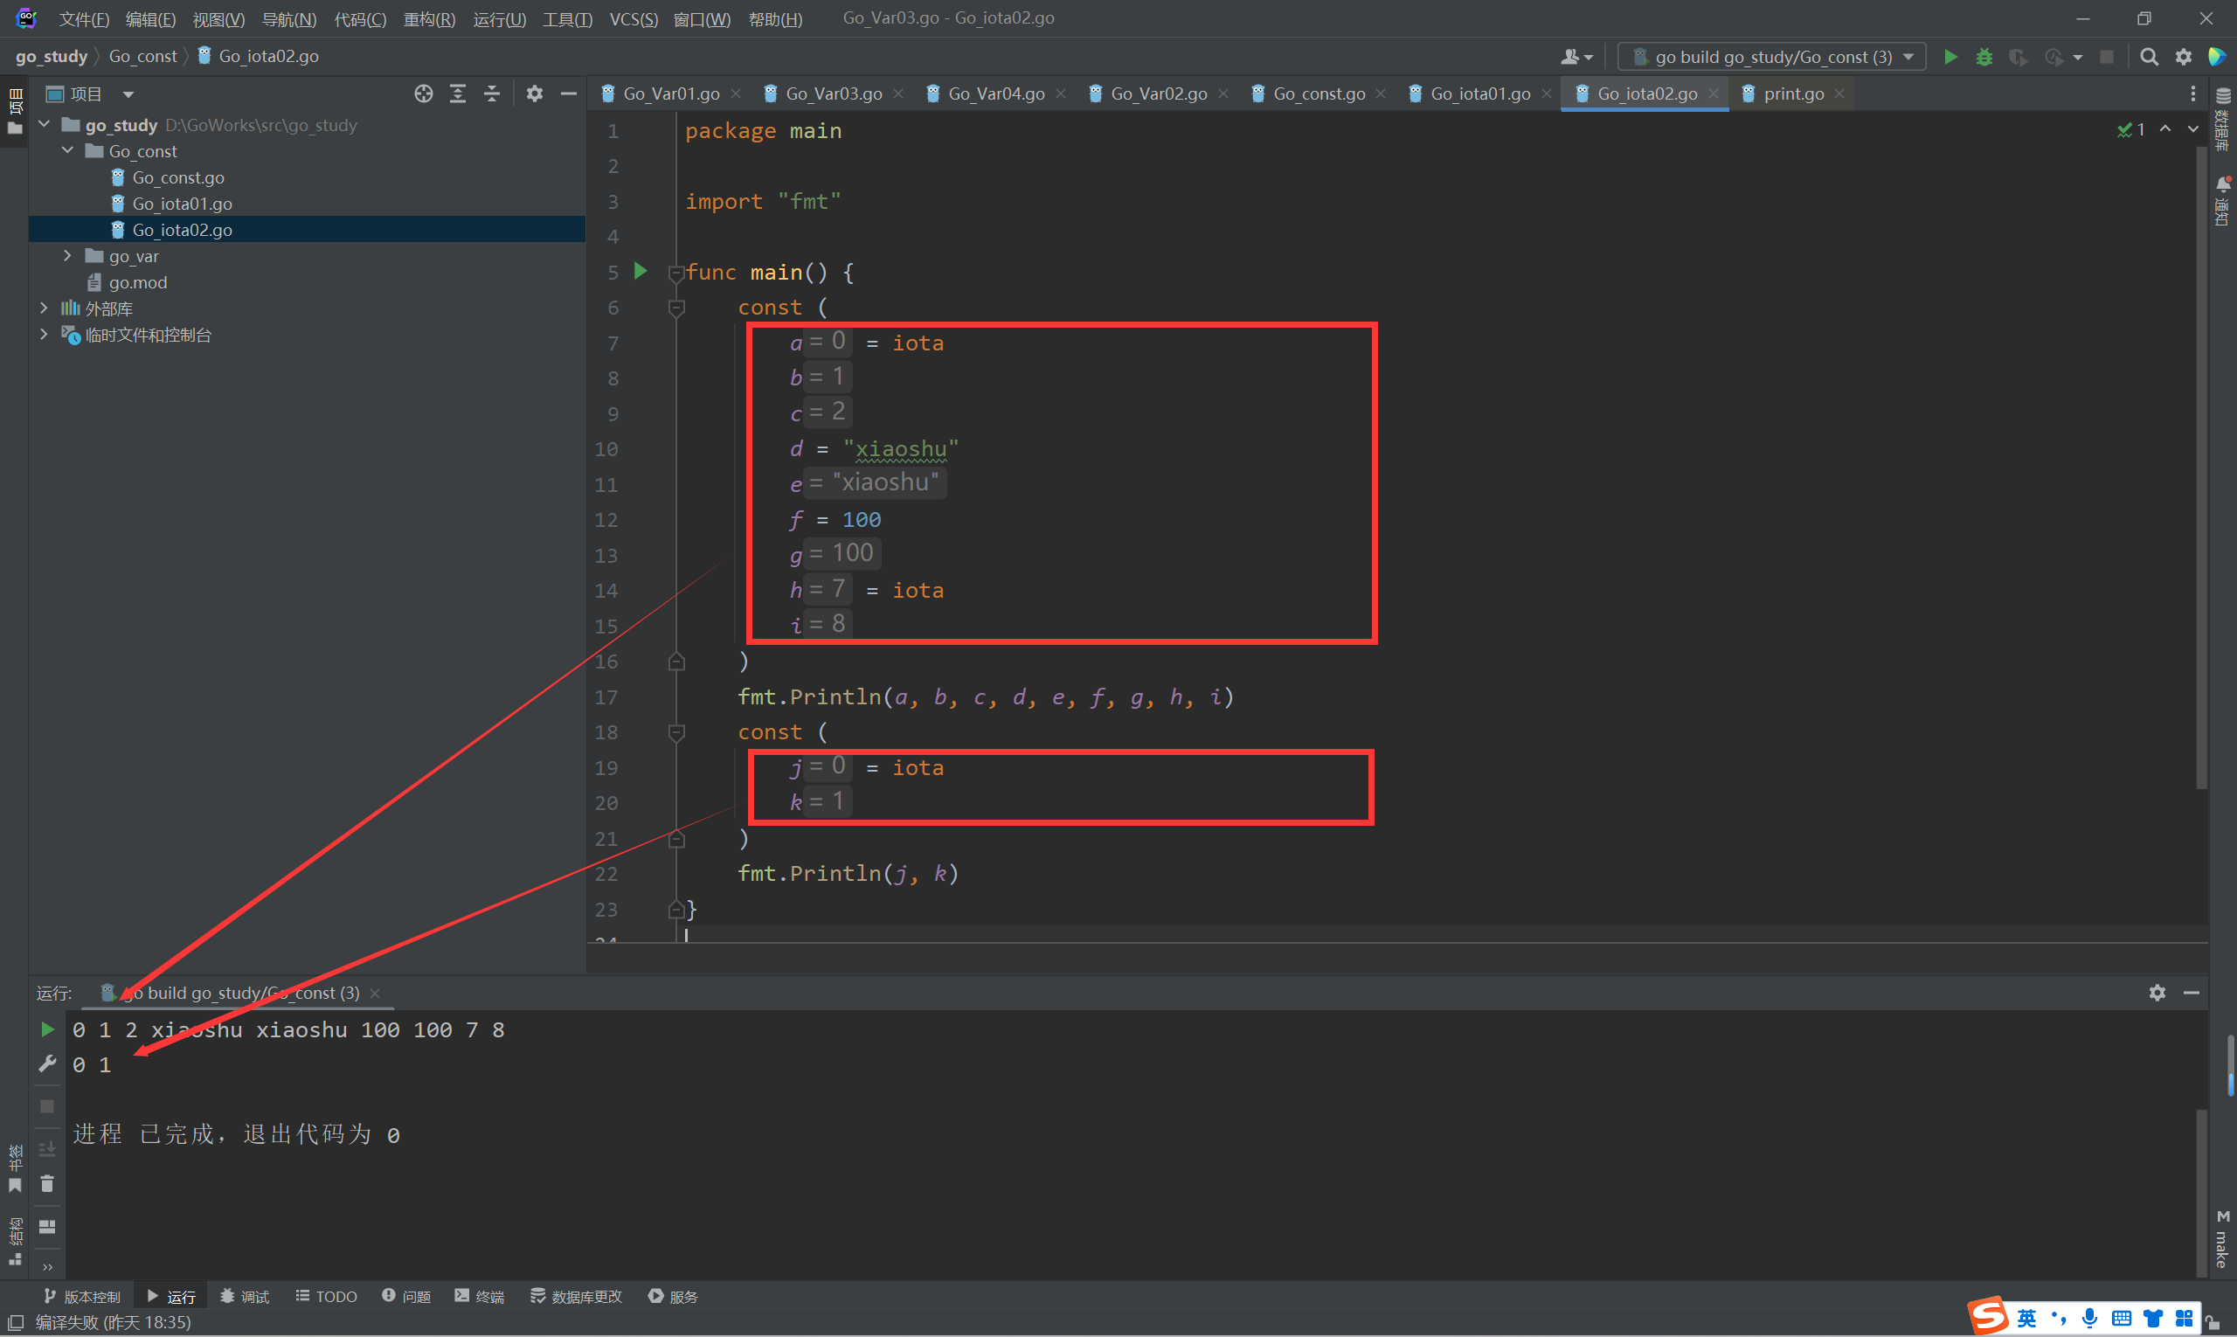The image size is (2237, 1337).
Task: Rerun program in run tool window
Action: pos(47,1029)
